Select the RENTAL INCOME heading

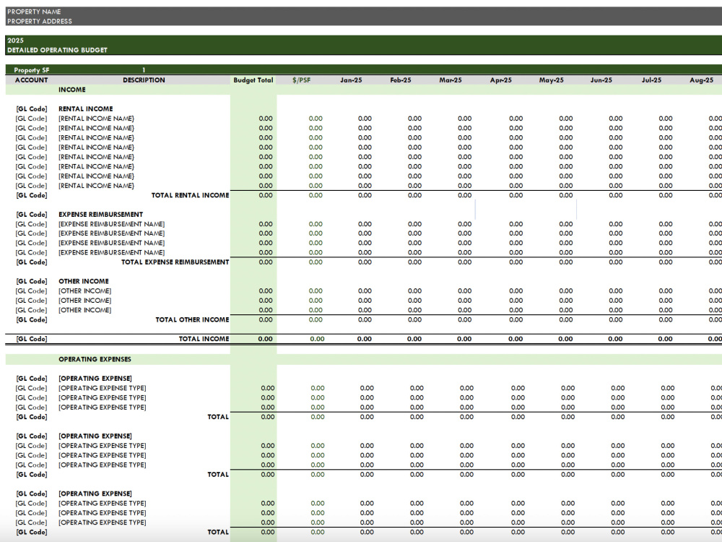point(86,109)
